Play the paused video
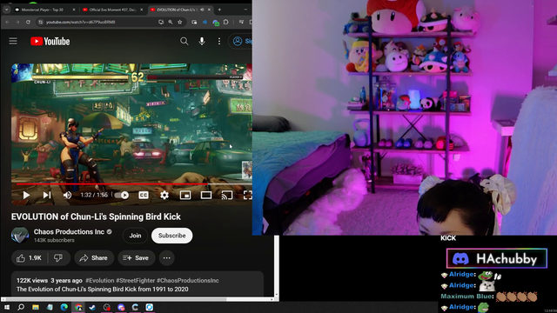Viewport: 557px width, 313px height. pos(26,195)
